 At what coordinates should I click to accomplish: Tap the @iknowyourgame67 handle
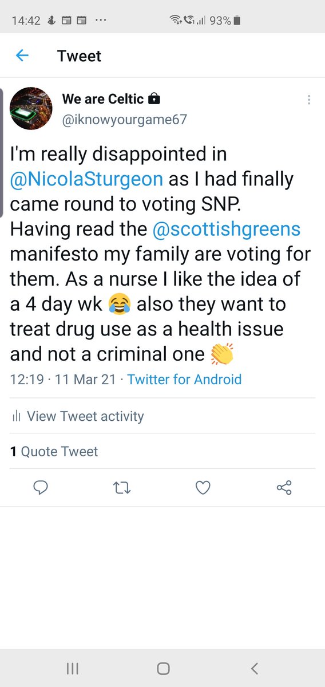click(124, 119)
